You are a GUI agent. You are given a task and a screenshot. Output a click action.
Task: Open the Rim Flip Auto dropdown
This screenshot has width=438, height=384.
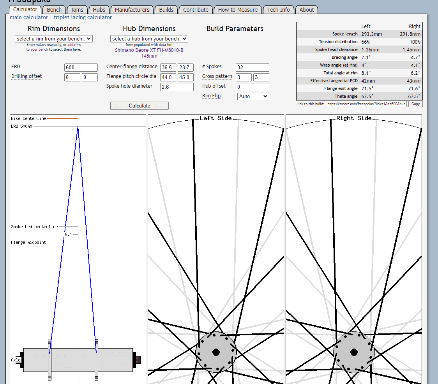[x=253, y=96]
